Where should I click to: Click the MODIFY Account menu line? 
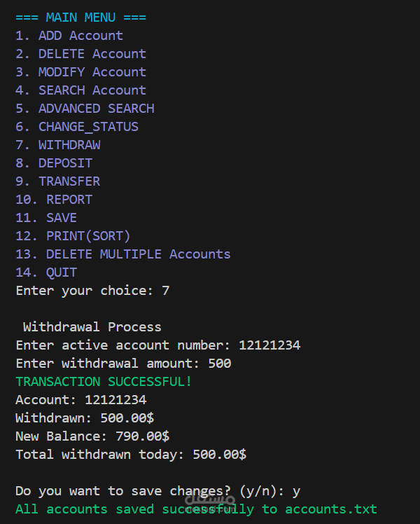pyautogui.click(x=80, y=72)
